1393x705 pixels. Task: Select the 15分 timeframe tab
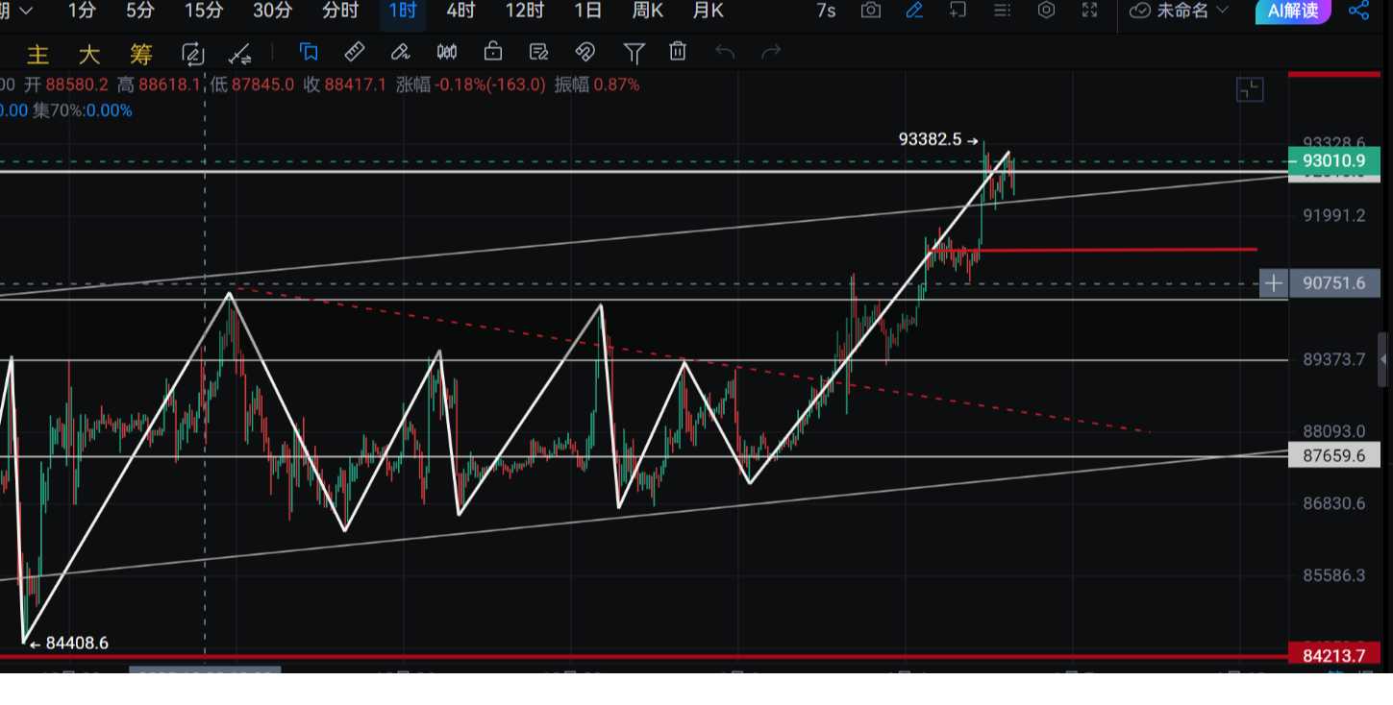(203, 11)
